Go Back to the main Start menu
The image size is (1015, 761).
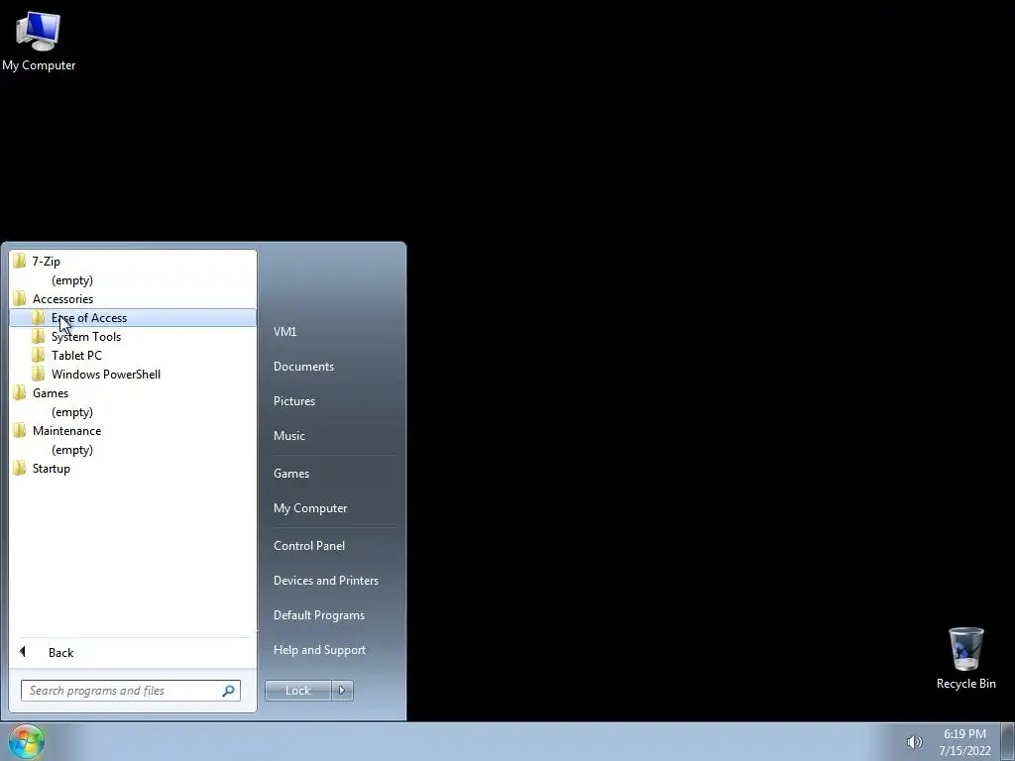pos(133,652)
